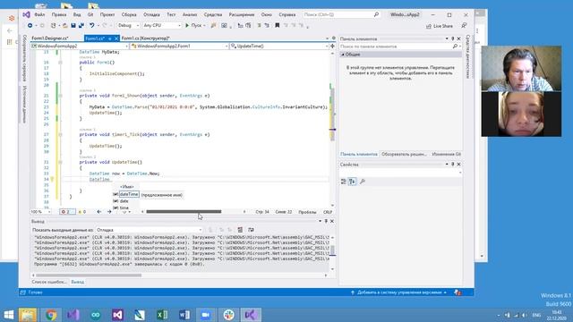Image resolution: width=573 pixels, height=322 pixels.
Task: Click the errors count indicator below editor
Action: (66, 212)
